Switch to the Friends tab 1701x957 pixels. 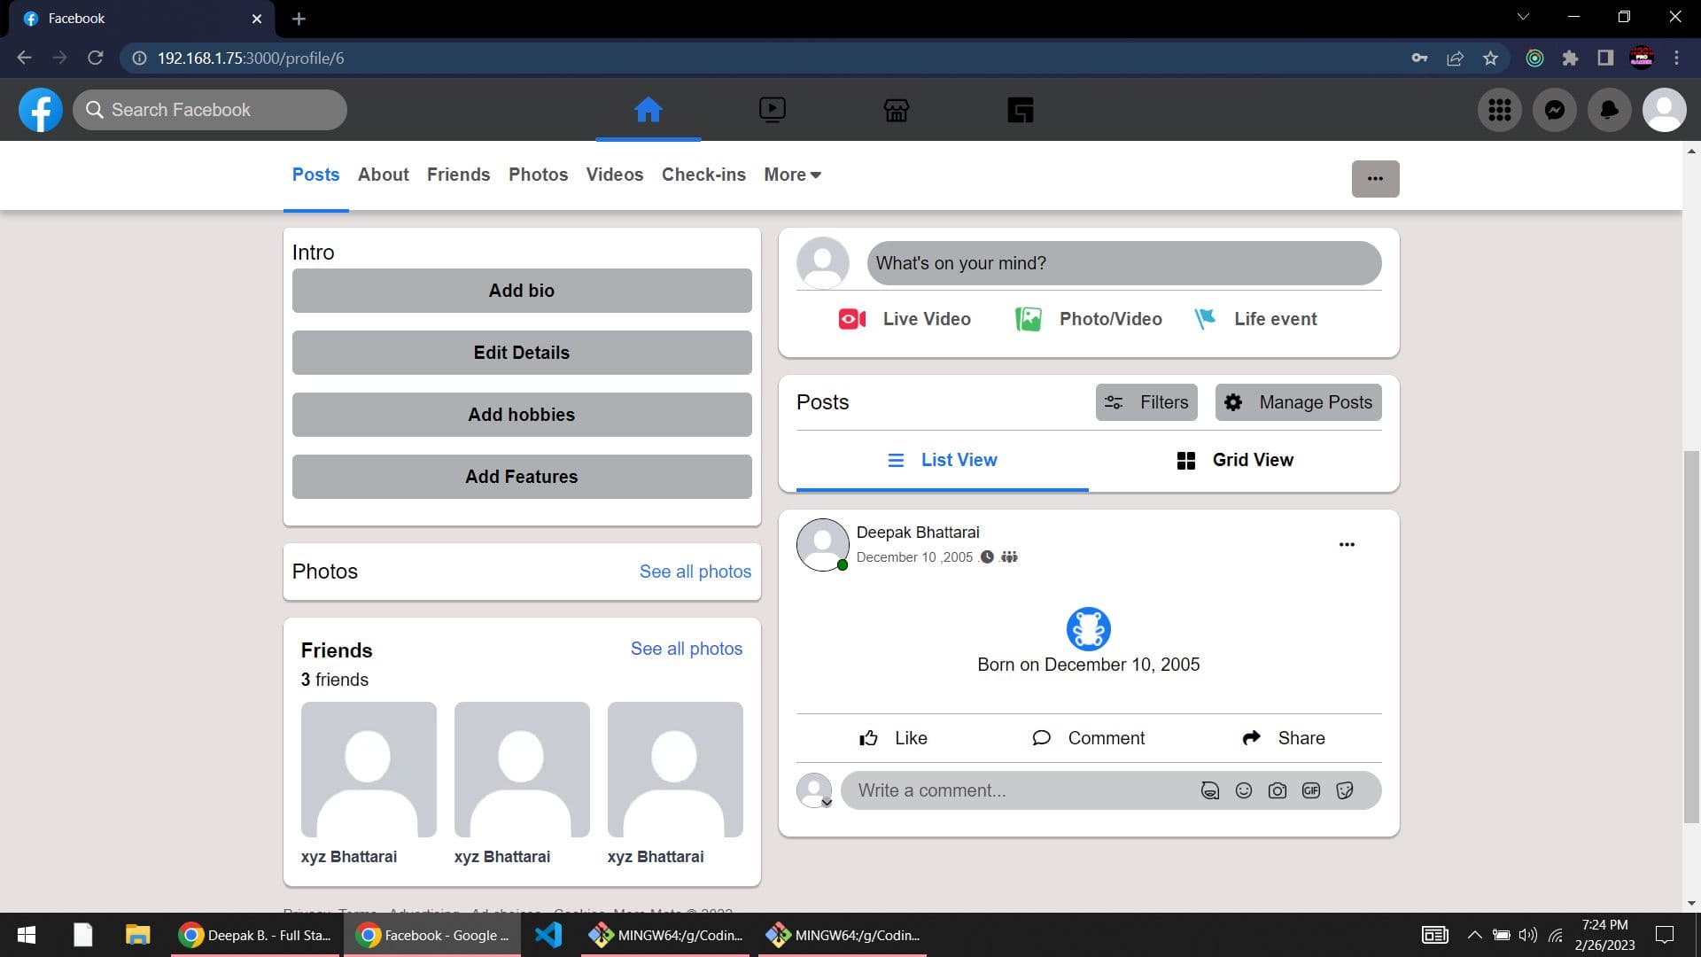[458, 175]
